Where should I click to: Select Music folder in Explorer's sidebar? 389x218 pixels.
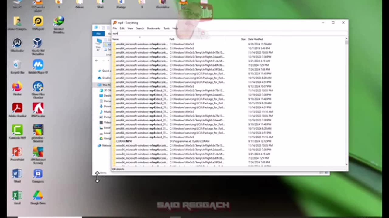pyautogui.click(x=105, y=112)
